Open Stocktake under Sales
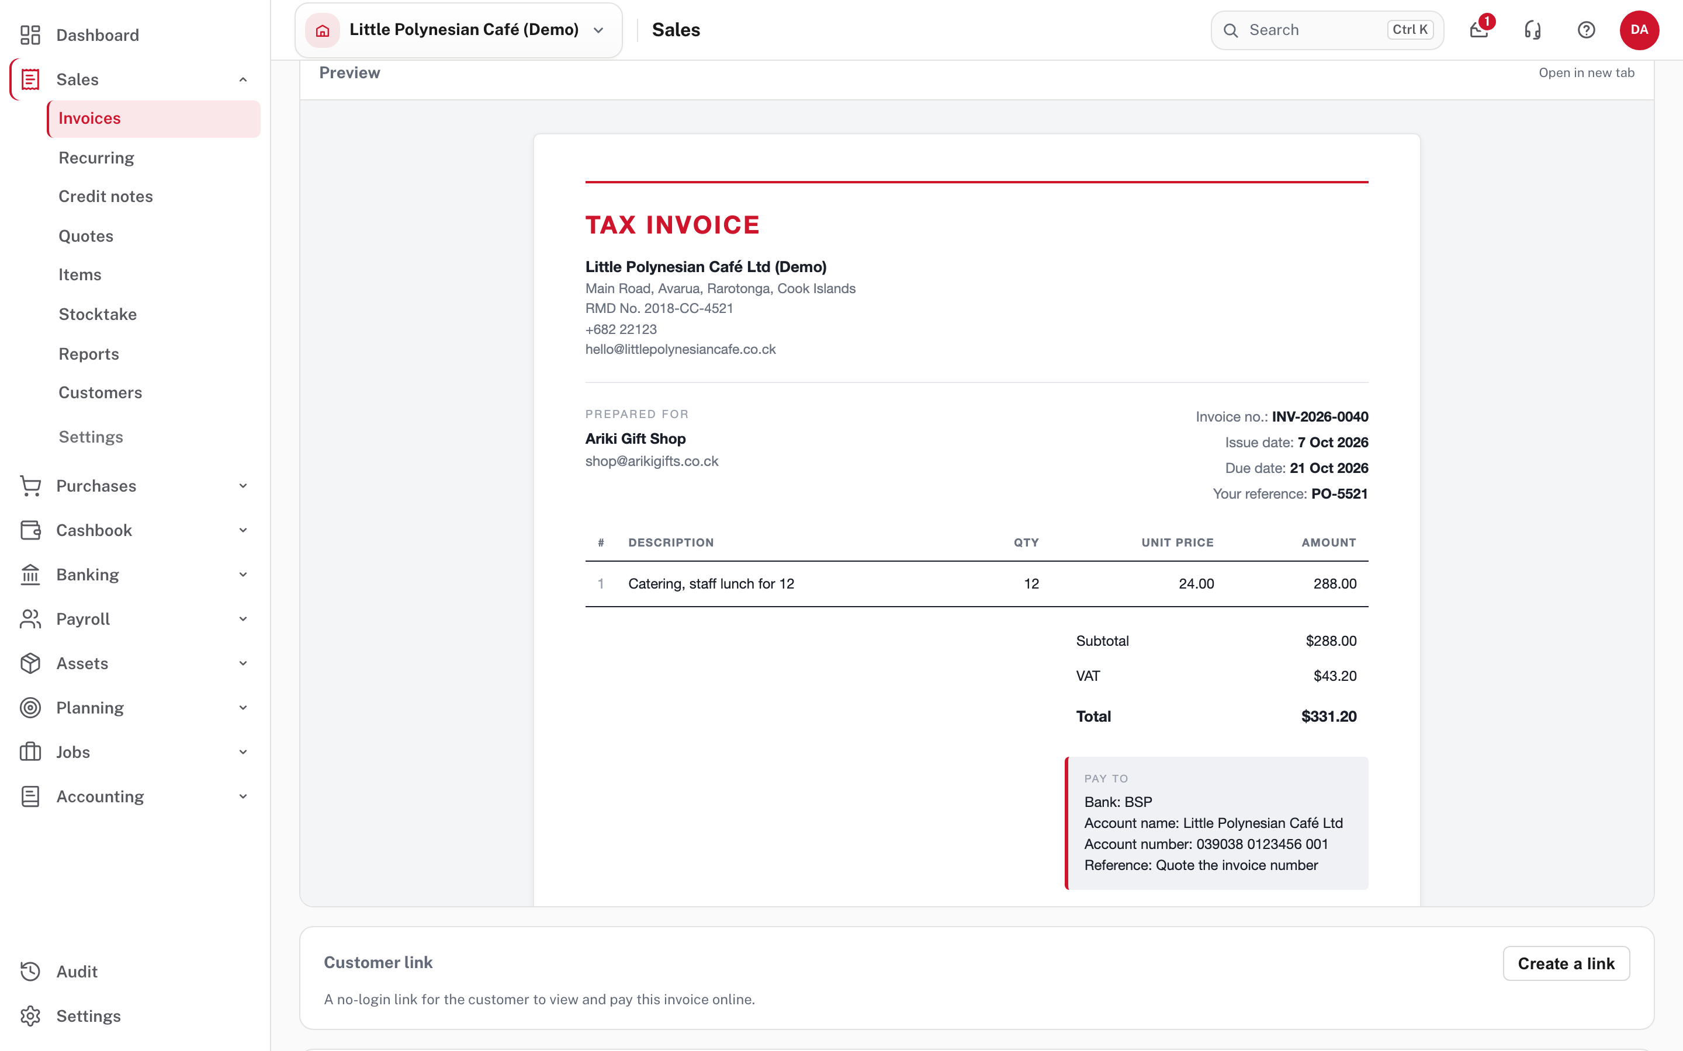This screenshot has width=1683, height=1051. 98,314
